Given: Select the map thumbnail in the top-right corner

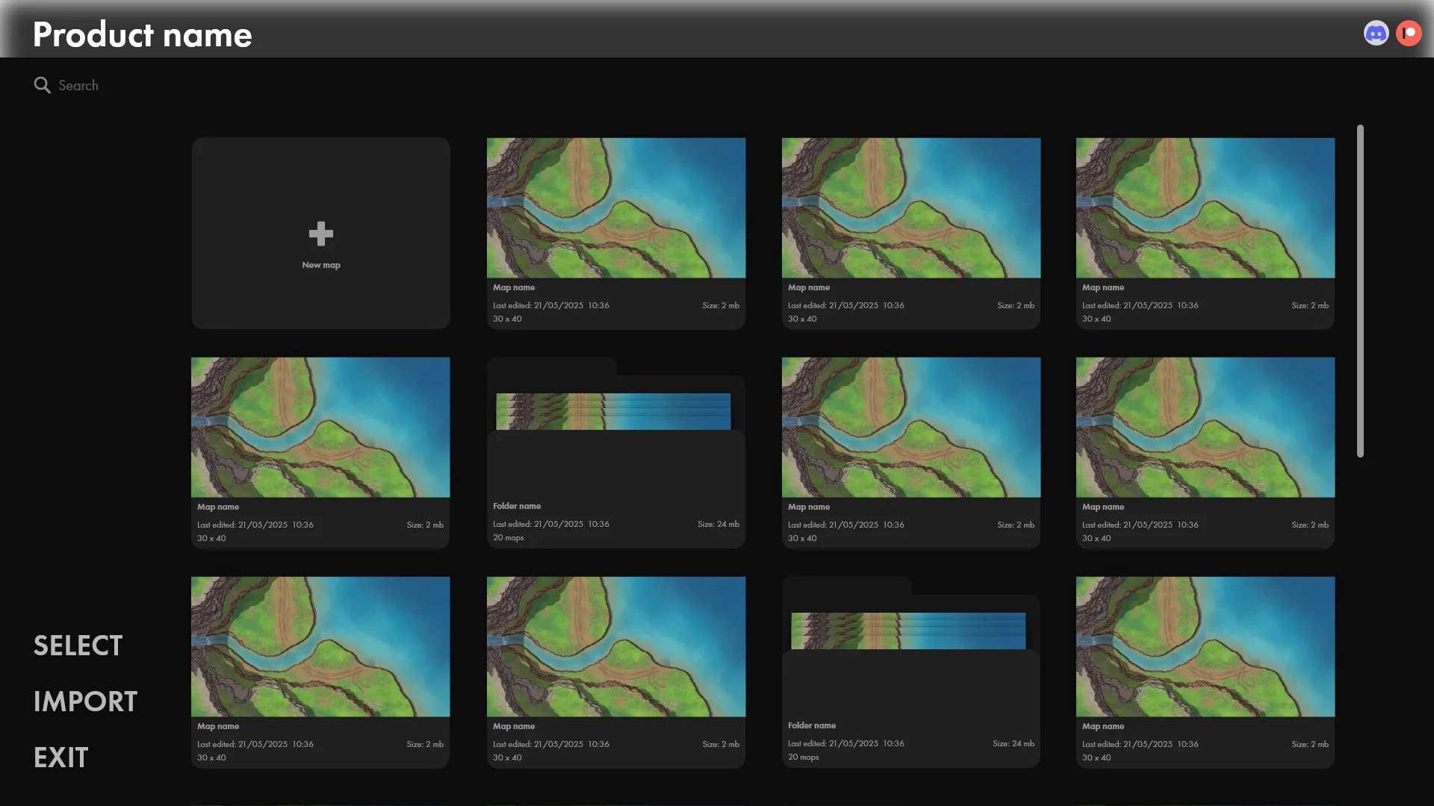Looking at the screenshot, I should tap(1205, 207).
